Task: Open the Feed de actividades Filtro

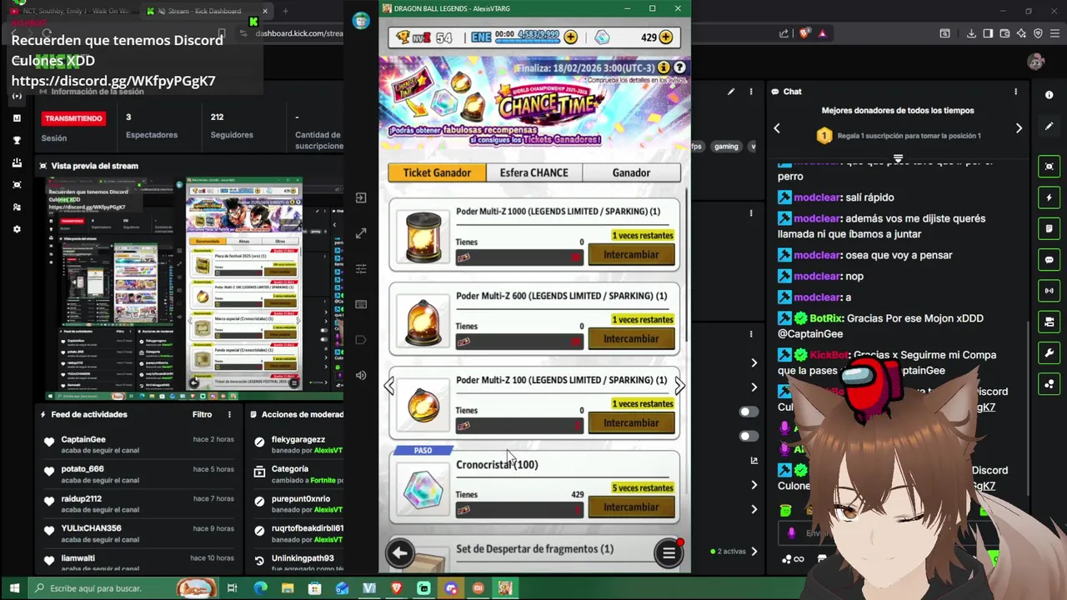Action: [203, 414]
